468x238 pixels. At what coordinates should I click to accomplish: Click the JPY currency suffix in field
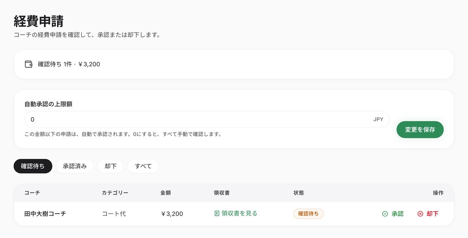(x=378, y=119)
